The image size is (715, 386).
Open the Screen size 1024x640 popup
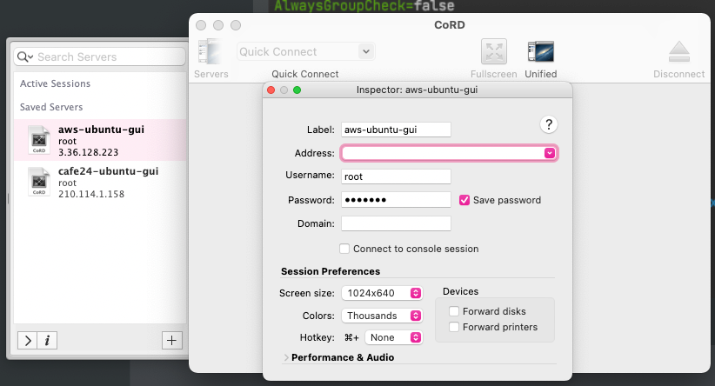382,293
